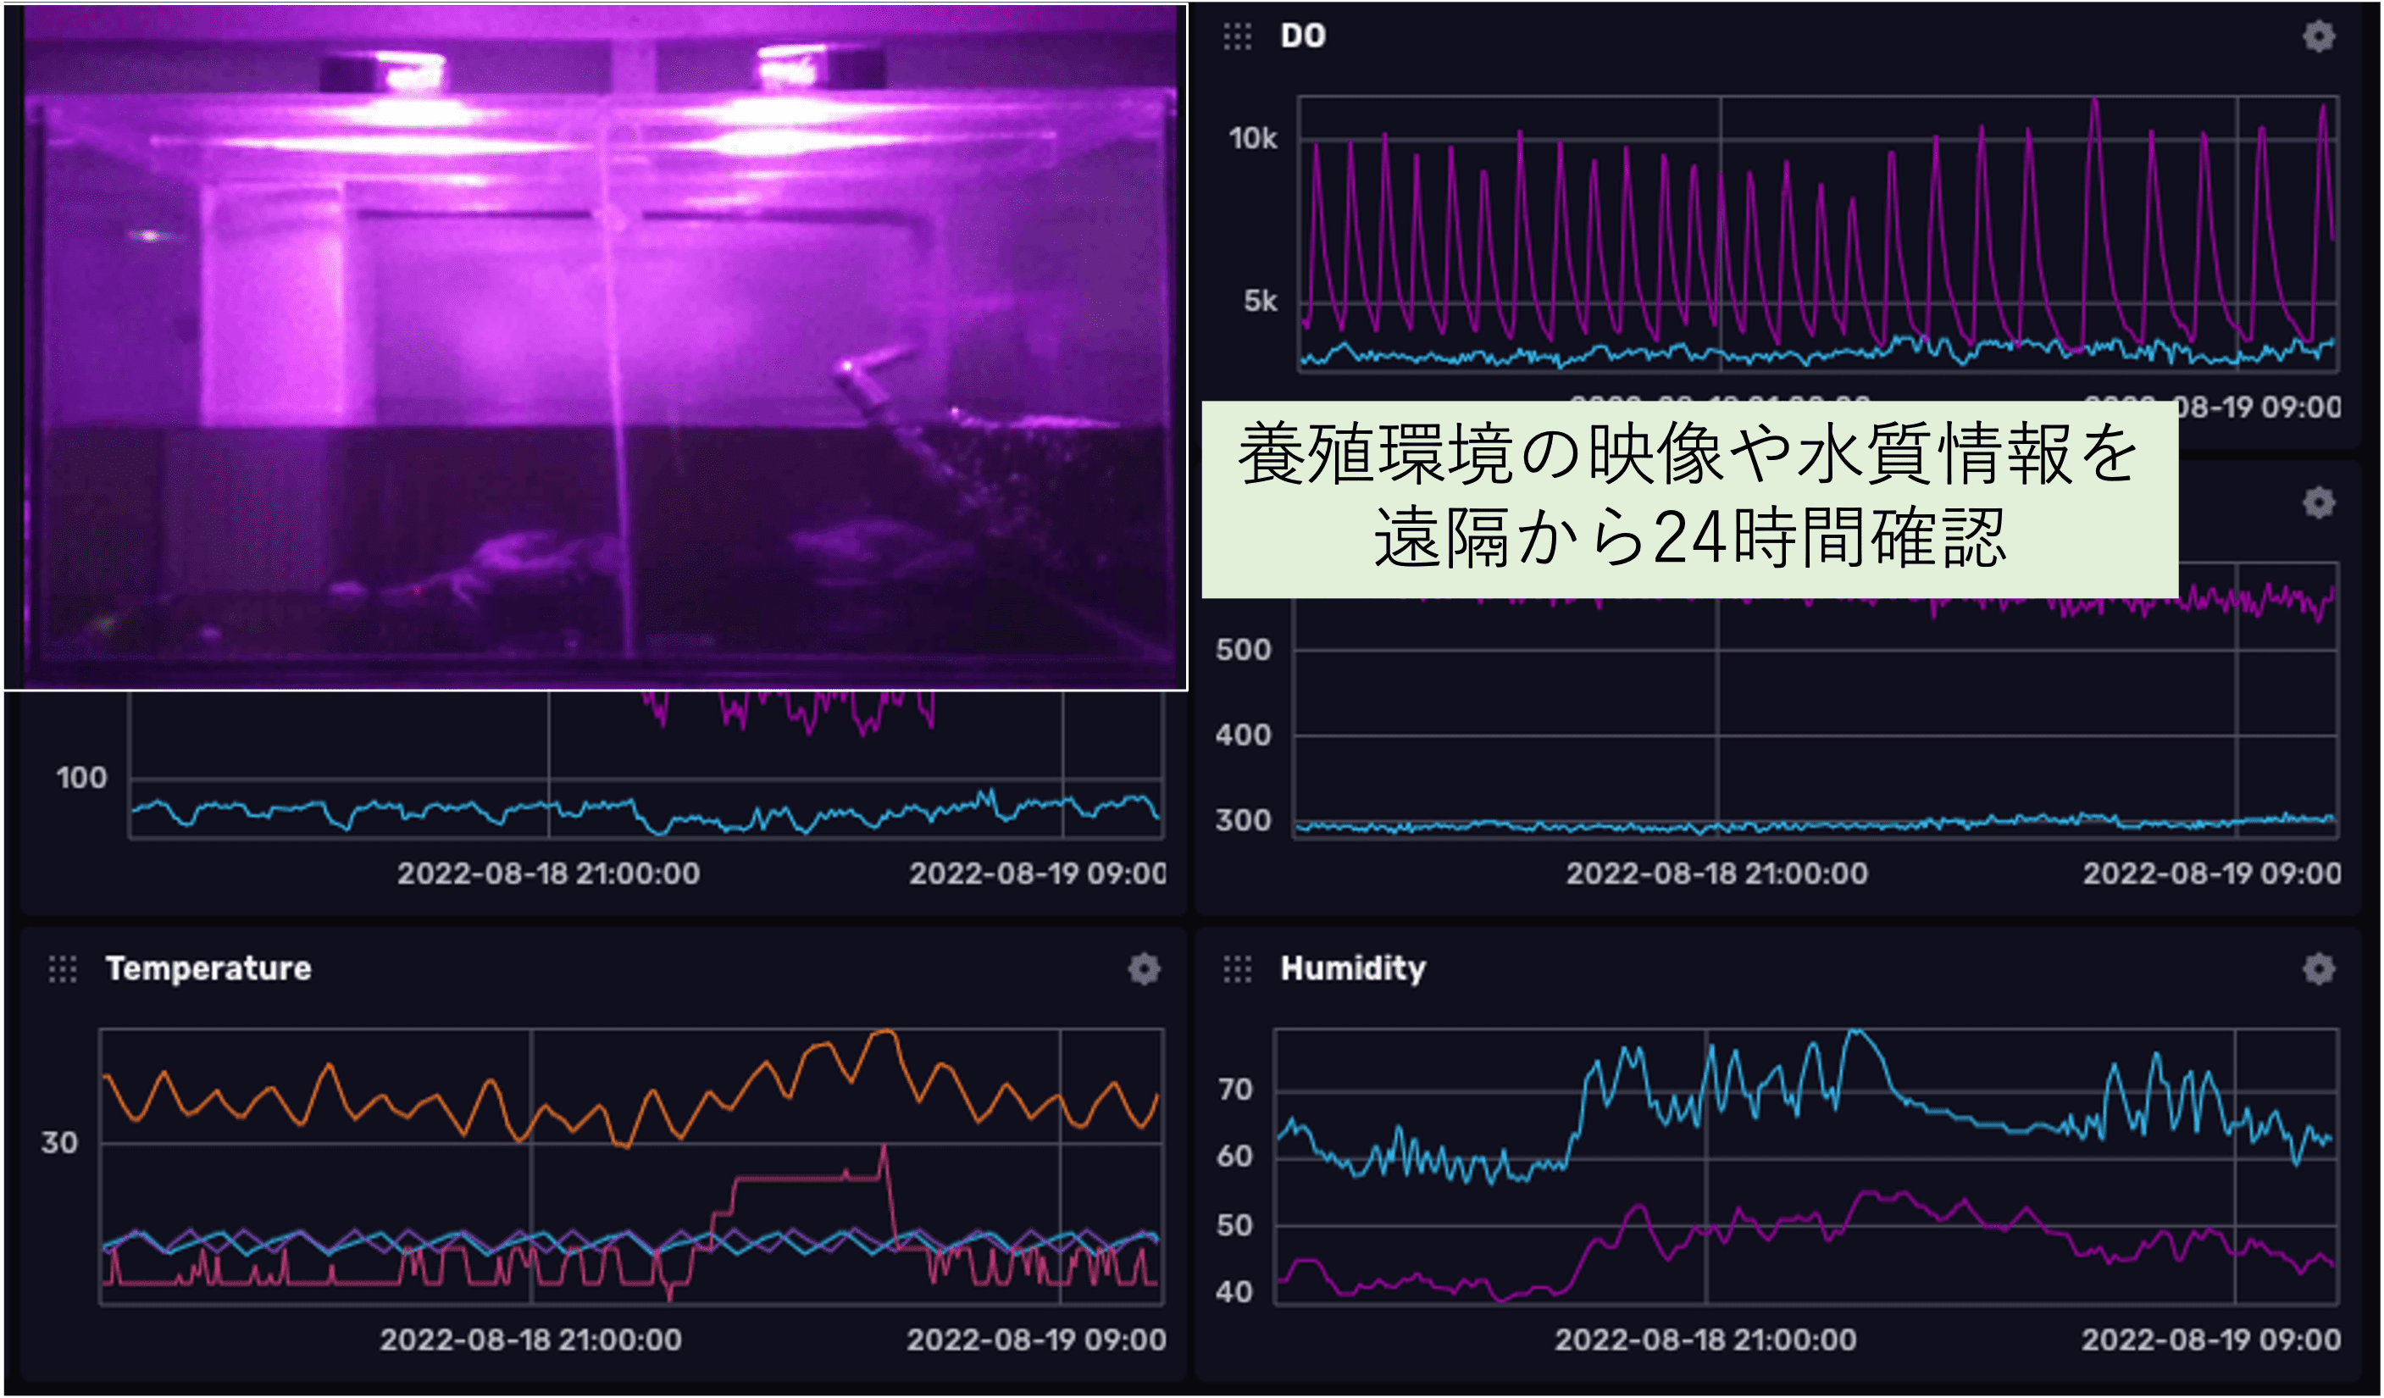Click the Temperature panel title

tap(208, 968)
